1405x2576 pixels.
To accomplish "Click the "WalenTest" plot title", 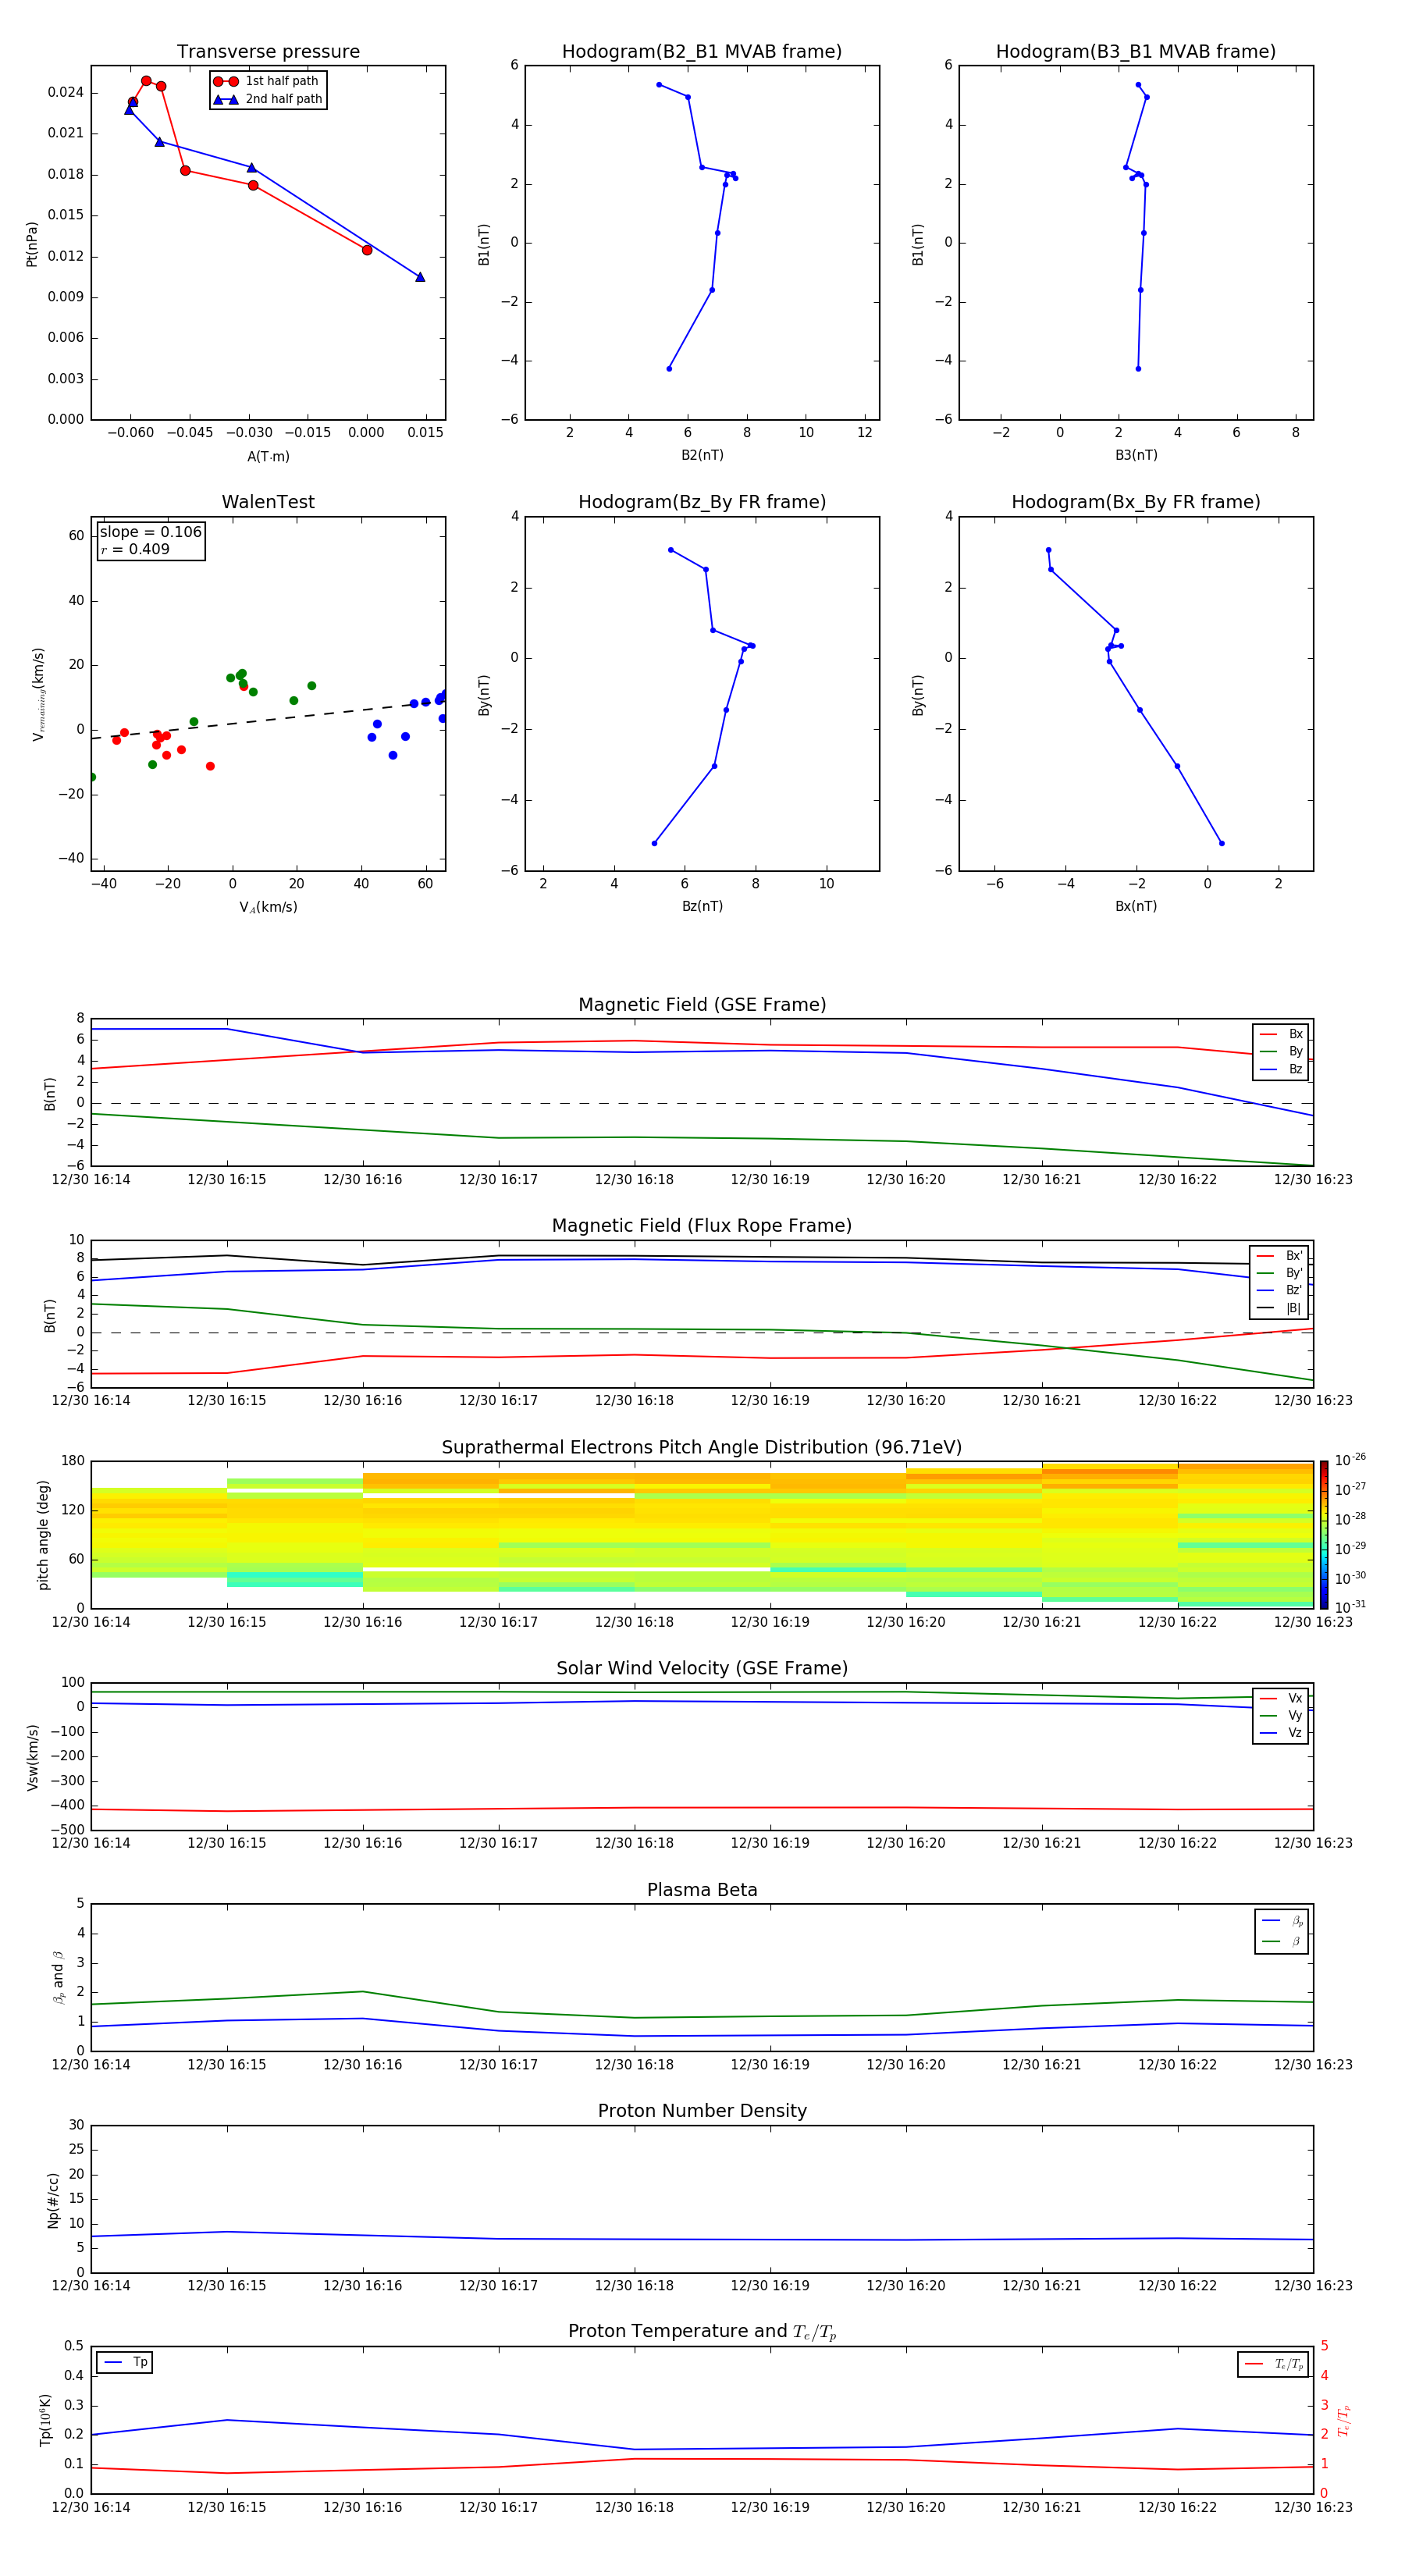I will click(x=268, y=502).
